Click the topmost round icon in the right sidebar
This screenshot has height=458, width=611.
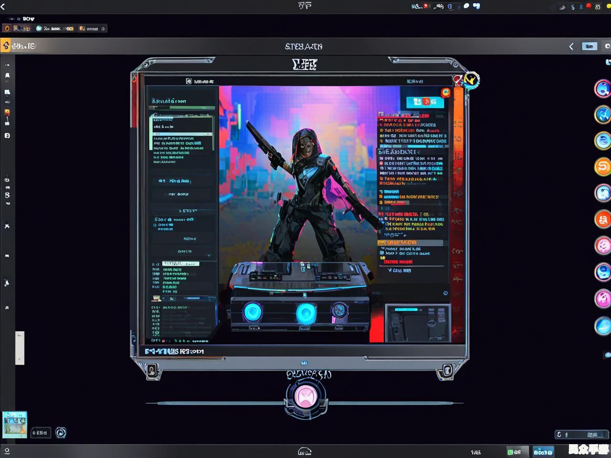603,89
